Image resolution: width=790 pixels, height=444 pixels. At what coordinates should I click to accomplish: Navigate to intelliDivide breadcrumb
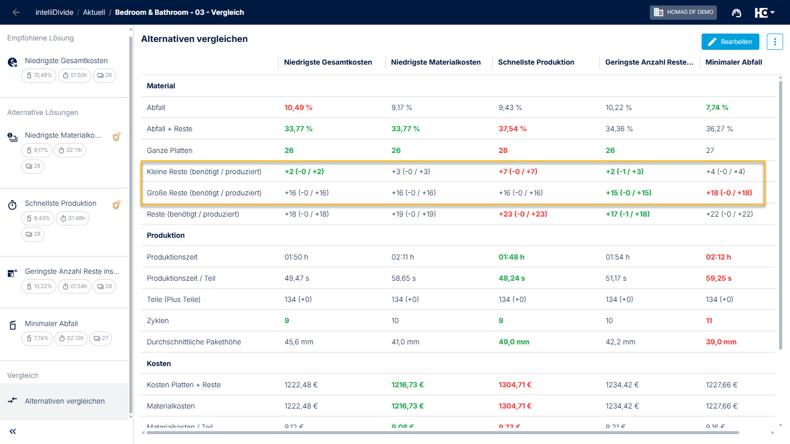coord(54,12)
